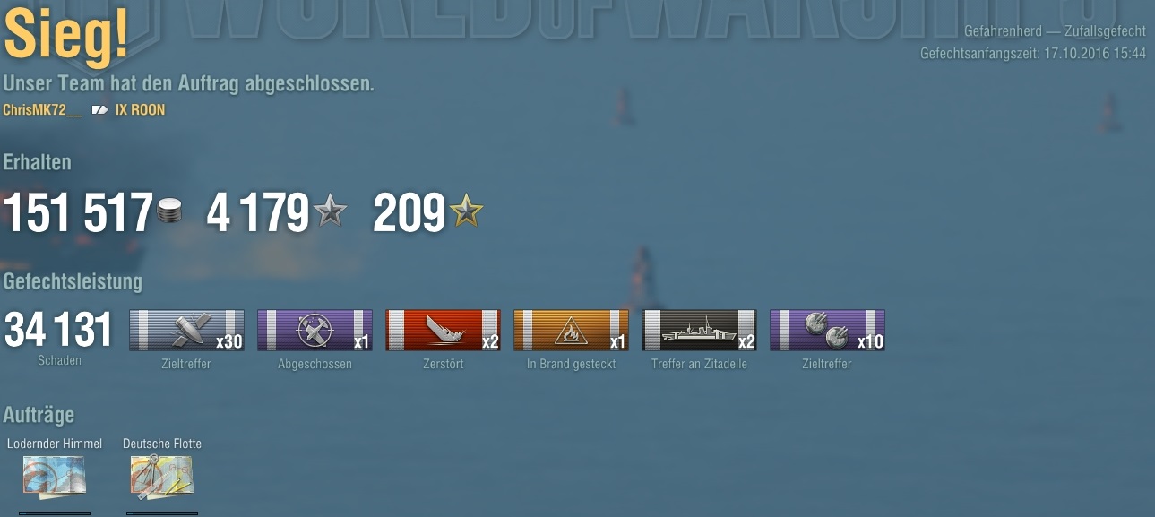Open the Lodernder Himmel mission thumbnail

pyautogui.click(x=55, y=477)
